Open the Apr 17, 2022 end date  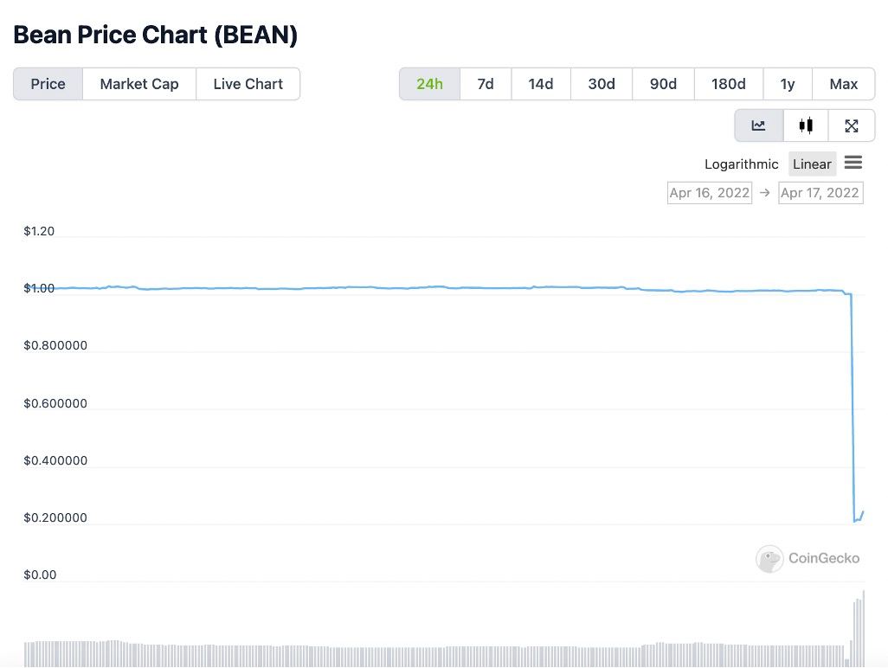pyautogui.click(x=820, y=193)
